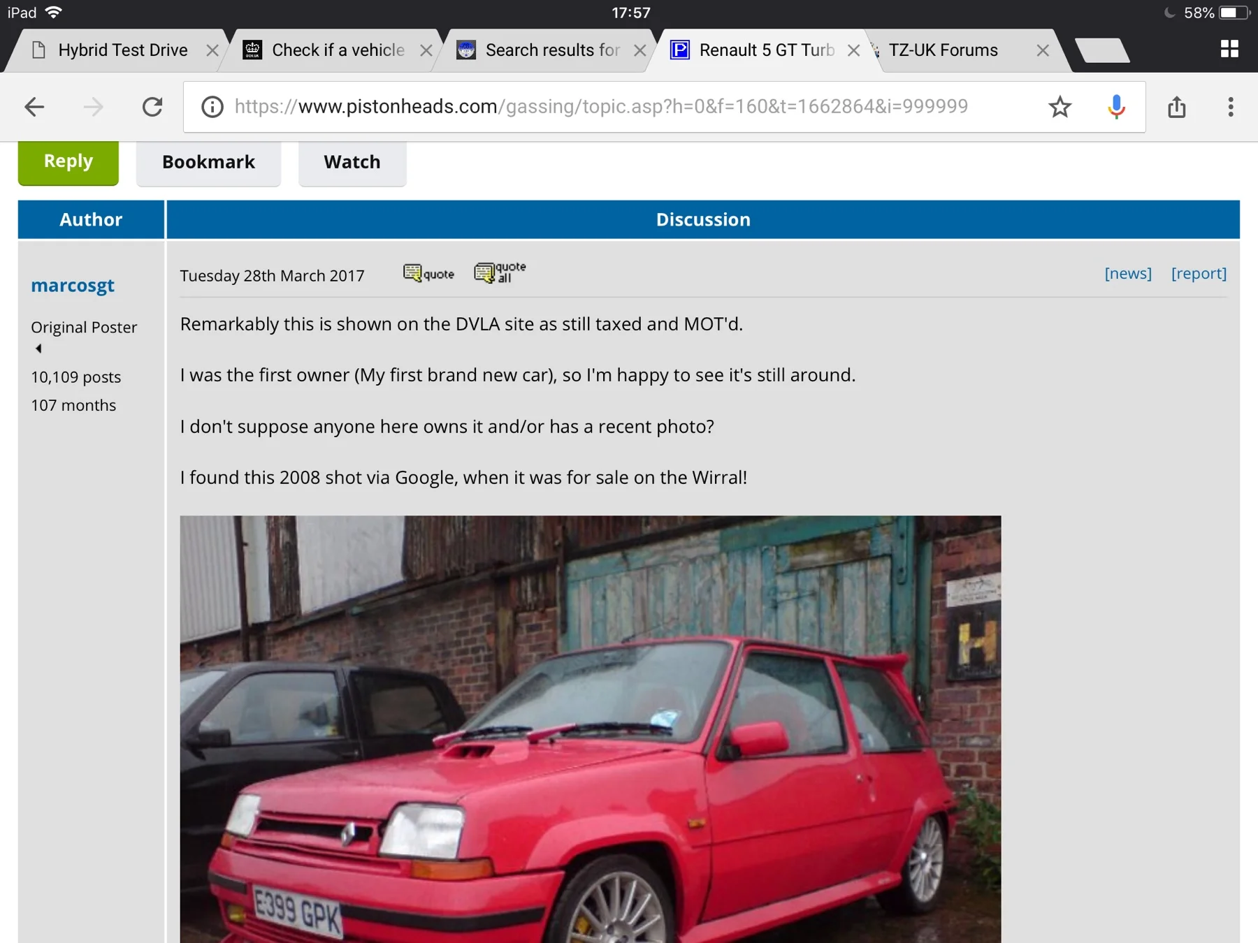
Task: Click the 'Original Poster' label
Action: coord(84,328)
